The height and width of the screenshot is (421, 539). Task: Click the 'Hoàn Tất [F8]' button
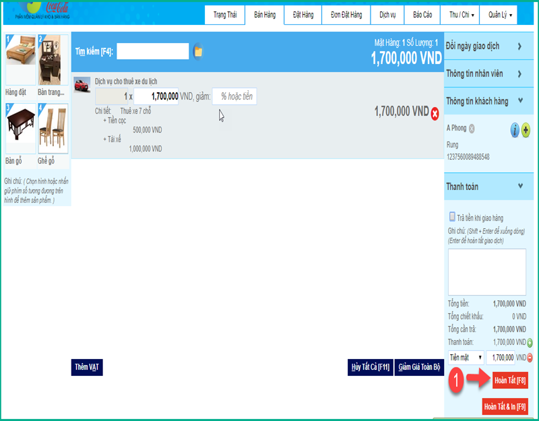510,381
